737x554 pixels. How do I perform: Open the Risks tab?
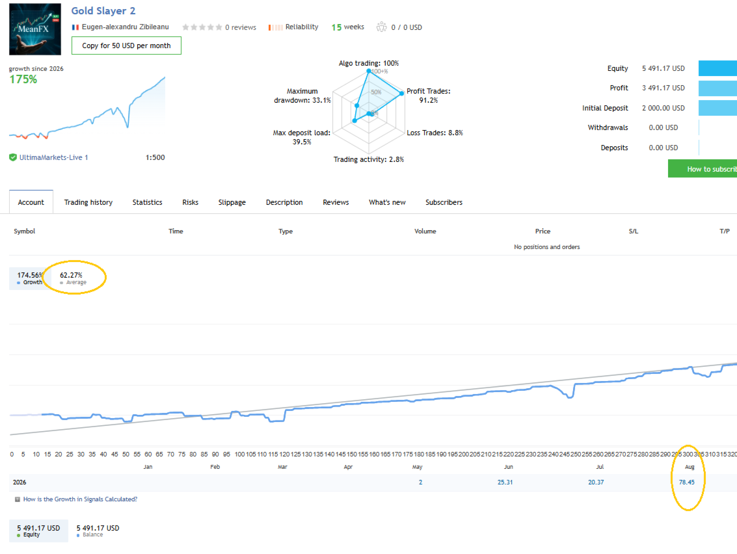[191, 202]
